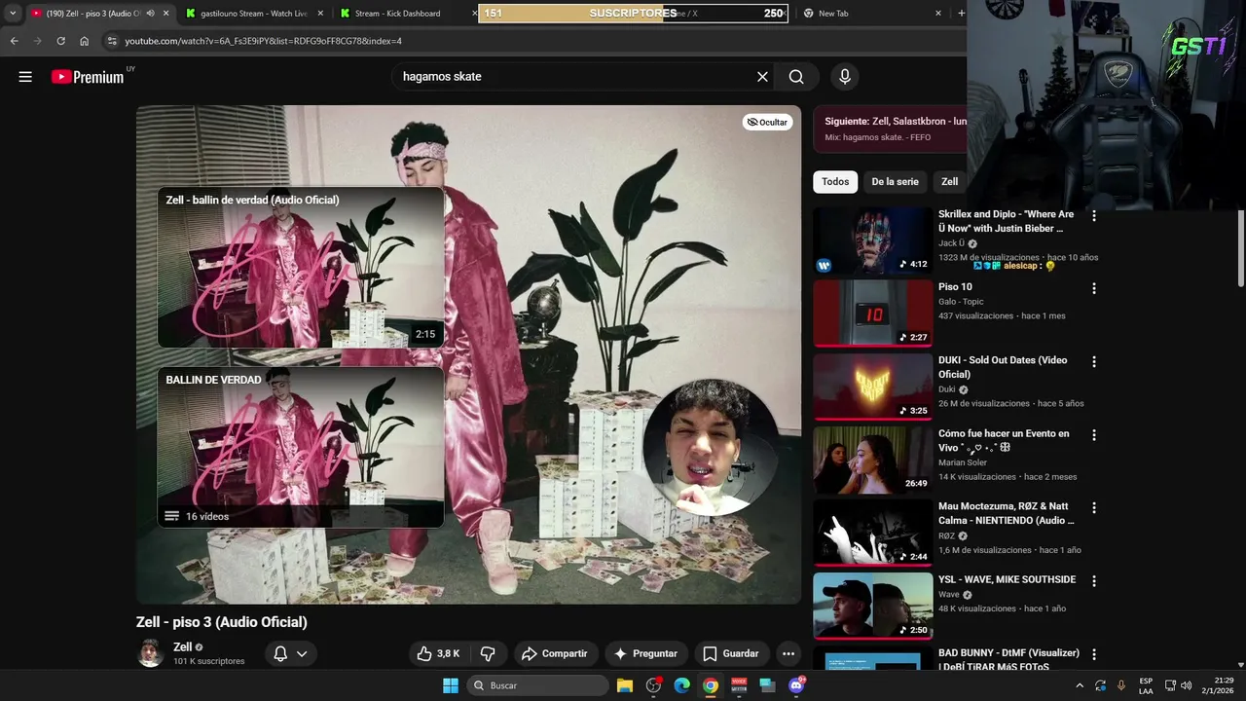Open Skrillex and Diplo video thumbnail
This screenshot has width=1246, height=701.
[873, 240]
